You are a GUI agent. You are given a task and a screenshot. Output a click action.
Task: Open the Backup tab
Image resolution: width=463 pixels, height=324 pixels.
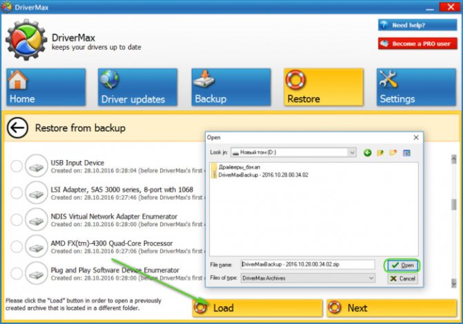[x=231, y=87]
